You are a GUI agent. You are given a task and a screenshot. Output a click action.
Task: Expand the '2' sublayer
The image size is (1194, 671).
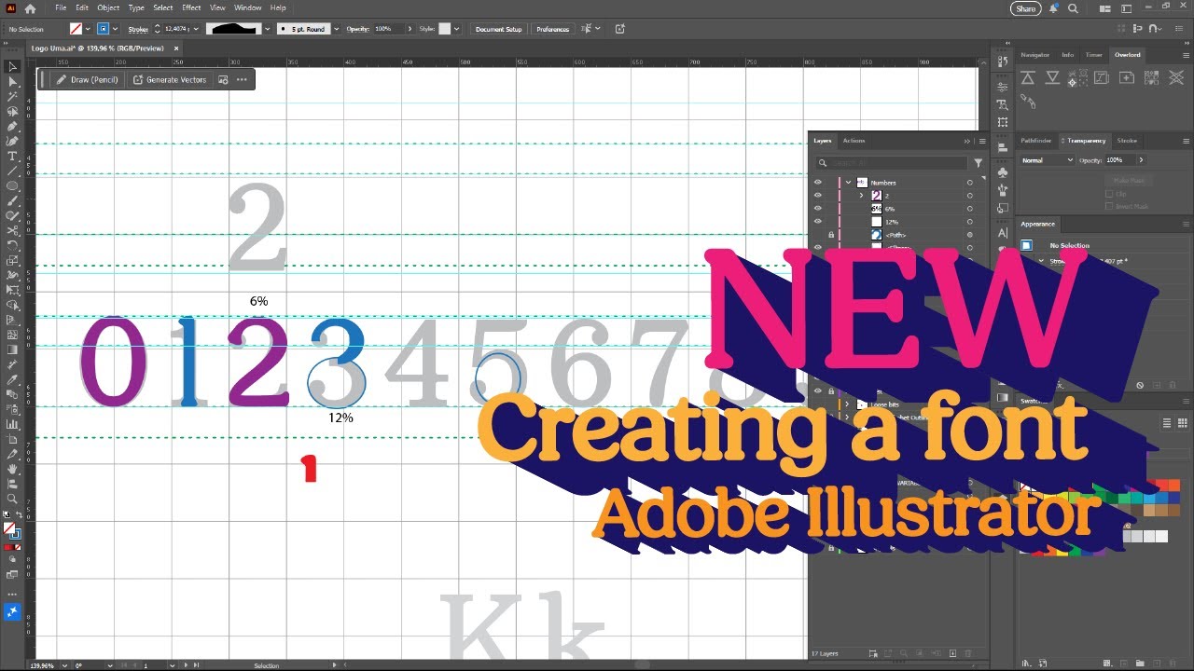click(x=861, y=196)
